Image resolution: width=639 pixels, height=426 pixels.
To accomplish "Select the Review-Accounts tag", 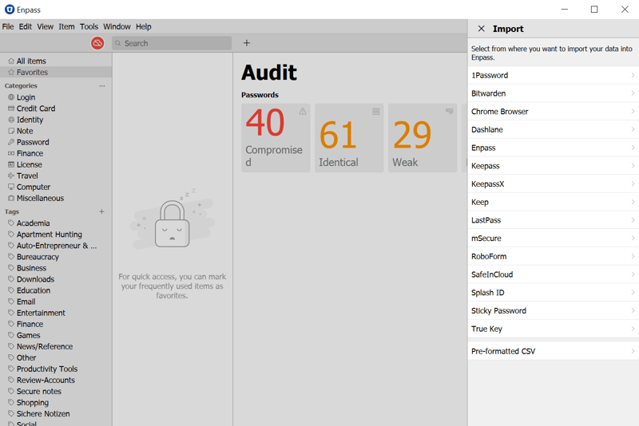I will click(46, 380).
